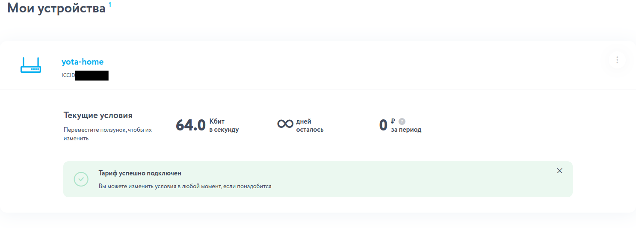636x228 pixels.
Task: Click the 64.0 speed value
Action: click(x=191, y=125)
